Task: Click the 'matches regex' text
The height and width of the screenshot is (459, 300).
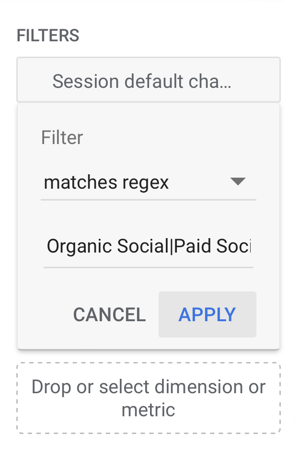Action: [x=106, y=183]
